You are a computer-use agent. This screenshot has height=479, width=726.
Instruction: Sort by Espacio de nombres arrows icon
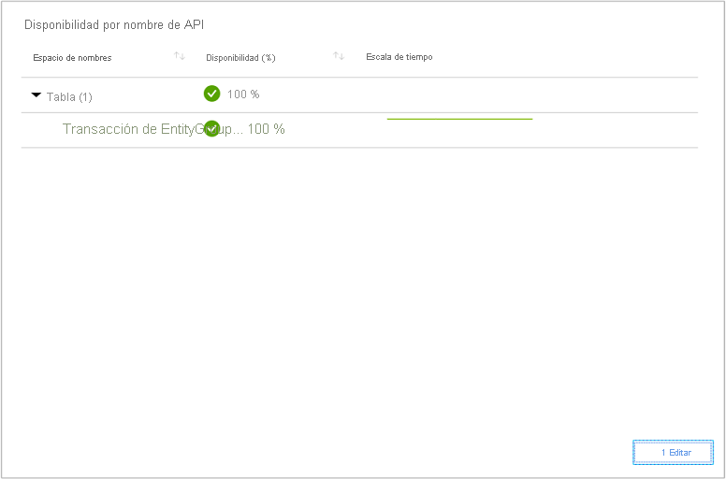(x=180, y=56)
